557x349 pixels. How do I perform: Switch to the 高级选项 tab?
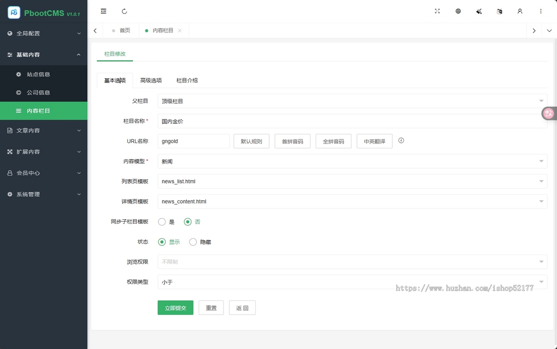pyautogui.click(x=151, y=80)
